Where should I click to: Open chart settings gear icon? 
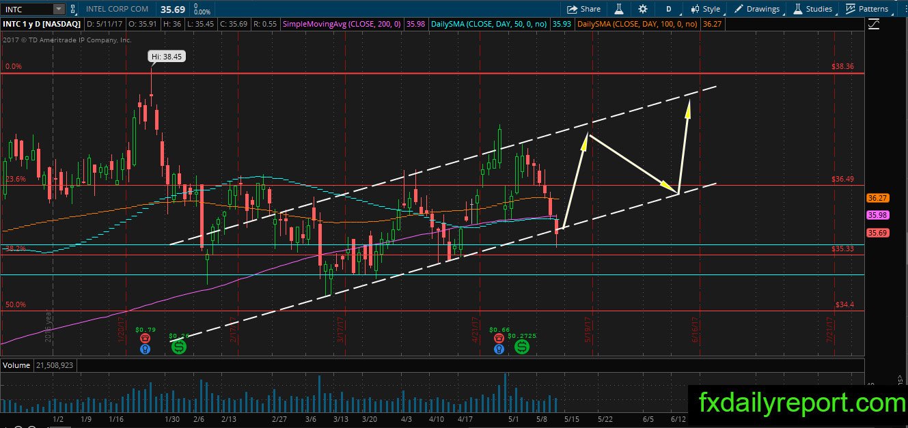click(643, 9)
